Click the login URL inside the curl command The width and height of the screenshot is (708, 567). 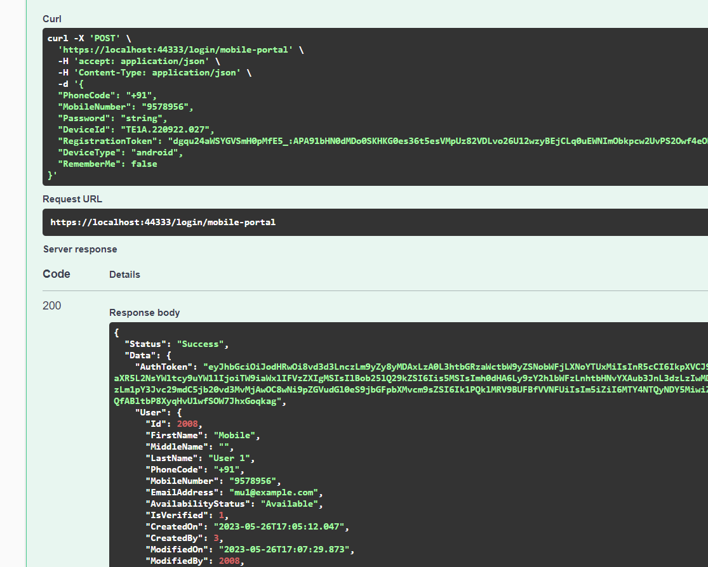click(175, 49)
